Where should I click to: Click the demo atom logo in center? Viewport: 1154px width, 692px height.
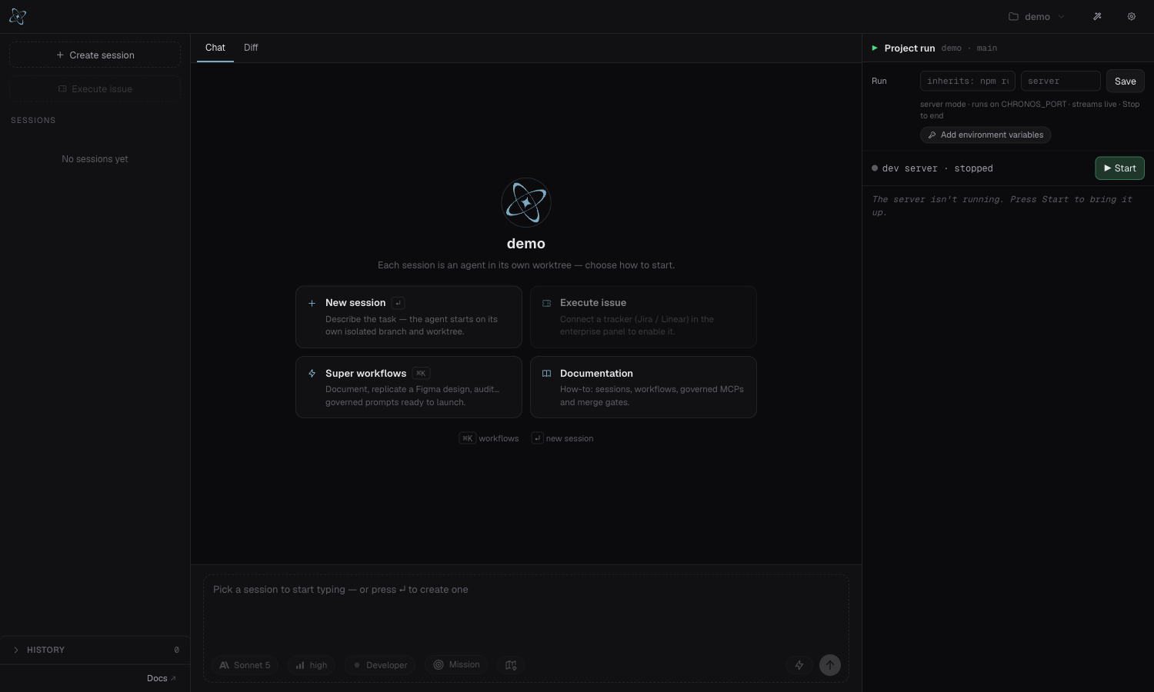526,203
